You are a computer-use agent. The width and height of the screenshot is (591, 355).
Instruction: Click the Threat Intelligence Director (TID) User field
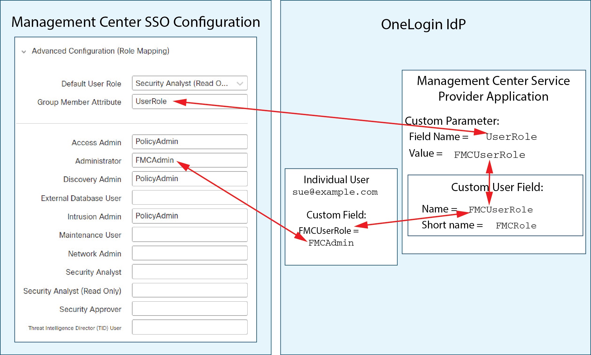pos(189,327)
